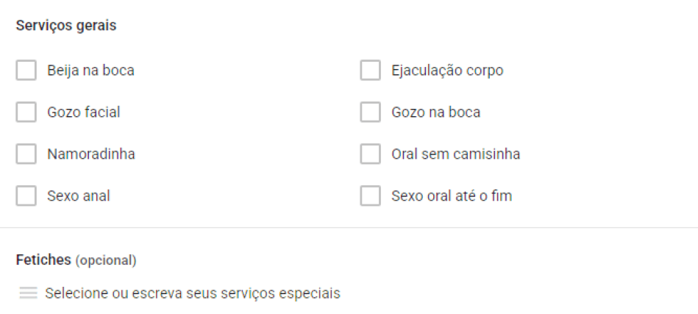Click the 'Fetiches (opcional)' heading
This screenshot has height=314, width=698.
(x=76, y=260)
